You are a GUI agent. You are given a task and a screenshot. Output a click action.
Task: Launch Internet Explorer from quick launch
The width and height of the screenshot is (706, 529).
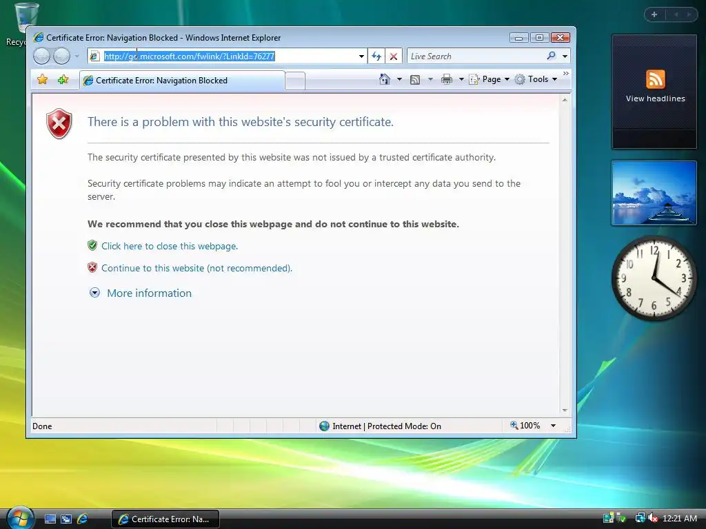83,519
